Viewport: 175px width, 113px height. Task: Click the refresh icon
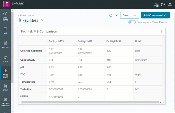(111, 15)
